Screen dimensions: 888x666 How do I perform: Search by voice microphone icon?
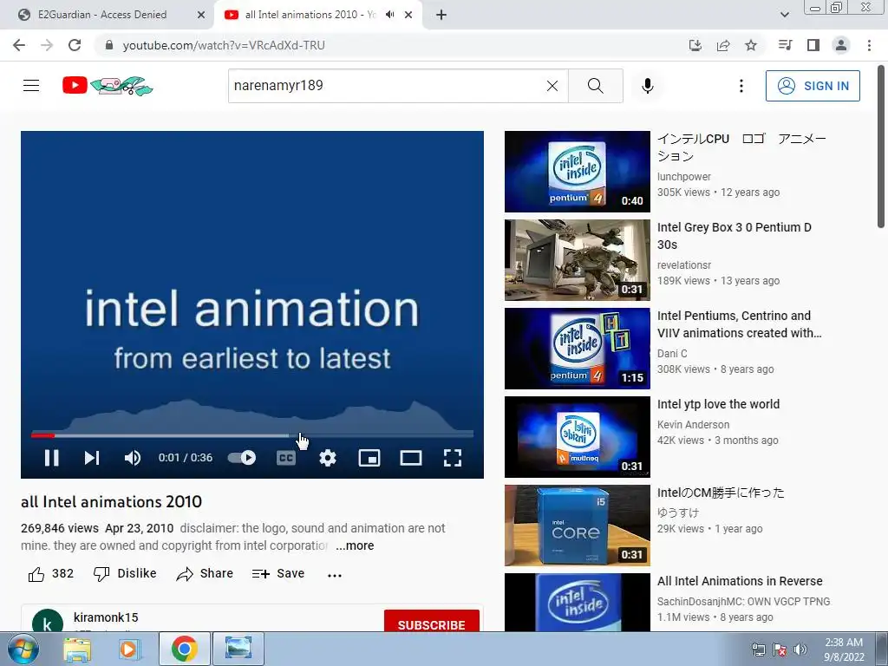tap(648, 86)
